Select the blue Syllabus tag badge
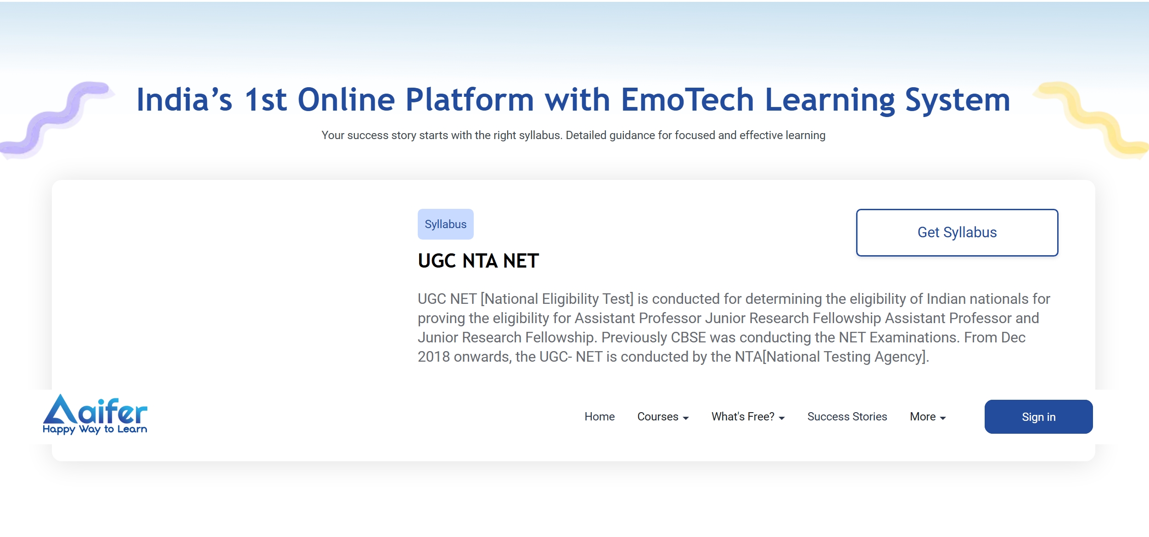The width and height of the screenshot is (1149, 537). coord(445,224)
